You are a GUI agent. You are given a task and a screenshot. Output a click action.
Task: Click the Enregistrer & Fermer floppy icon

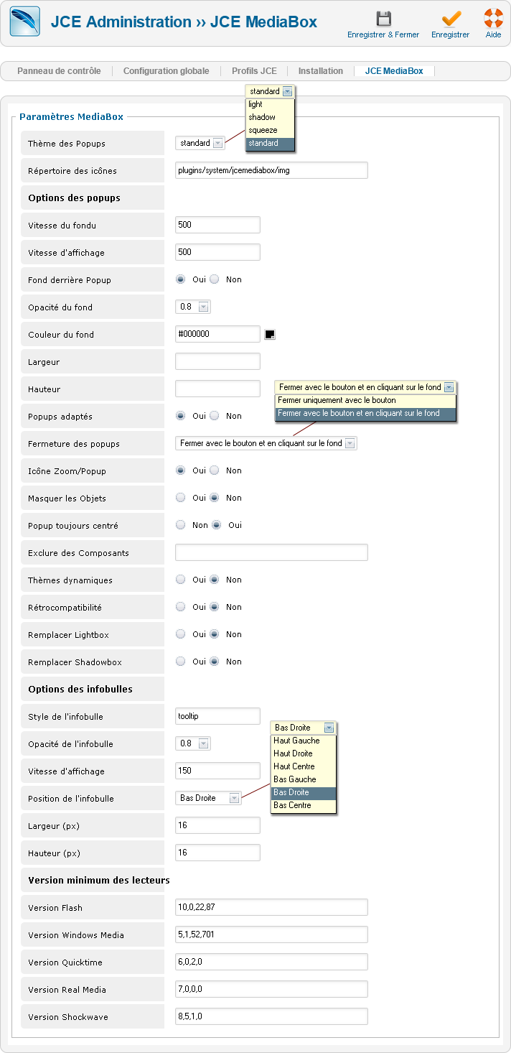384,19
